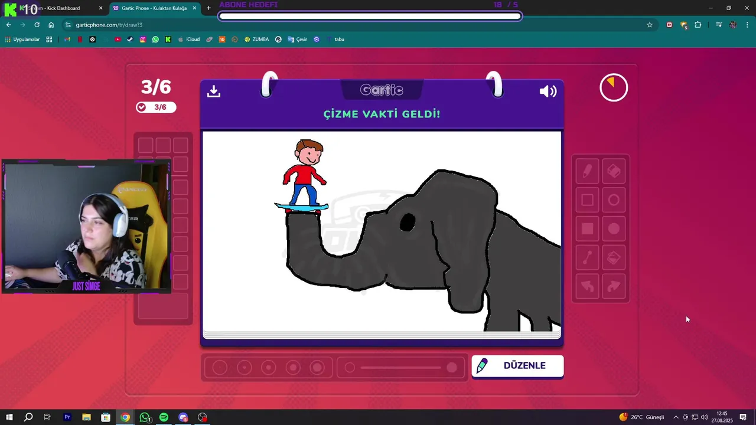Open the Instagram bookmark

click(143, 40)
